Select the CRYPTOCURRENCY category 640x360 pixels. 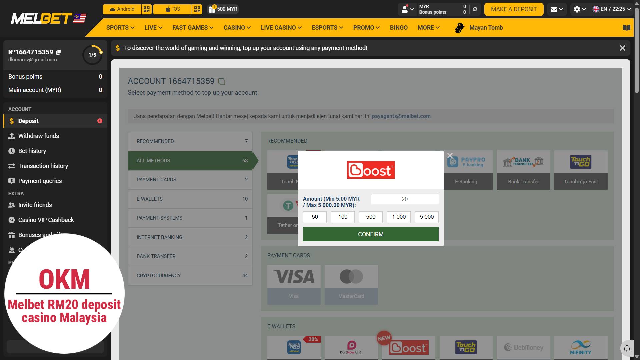pyautogui.click(x=190, y=276)
